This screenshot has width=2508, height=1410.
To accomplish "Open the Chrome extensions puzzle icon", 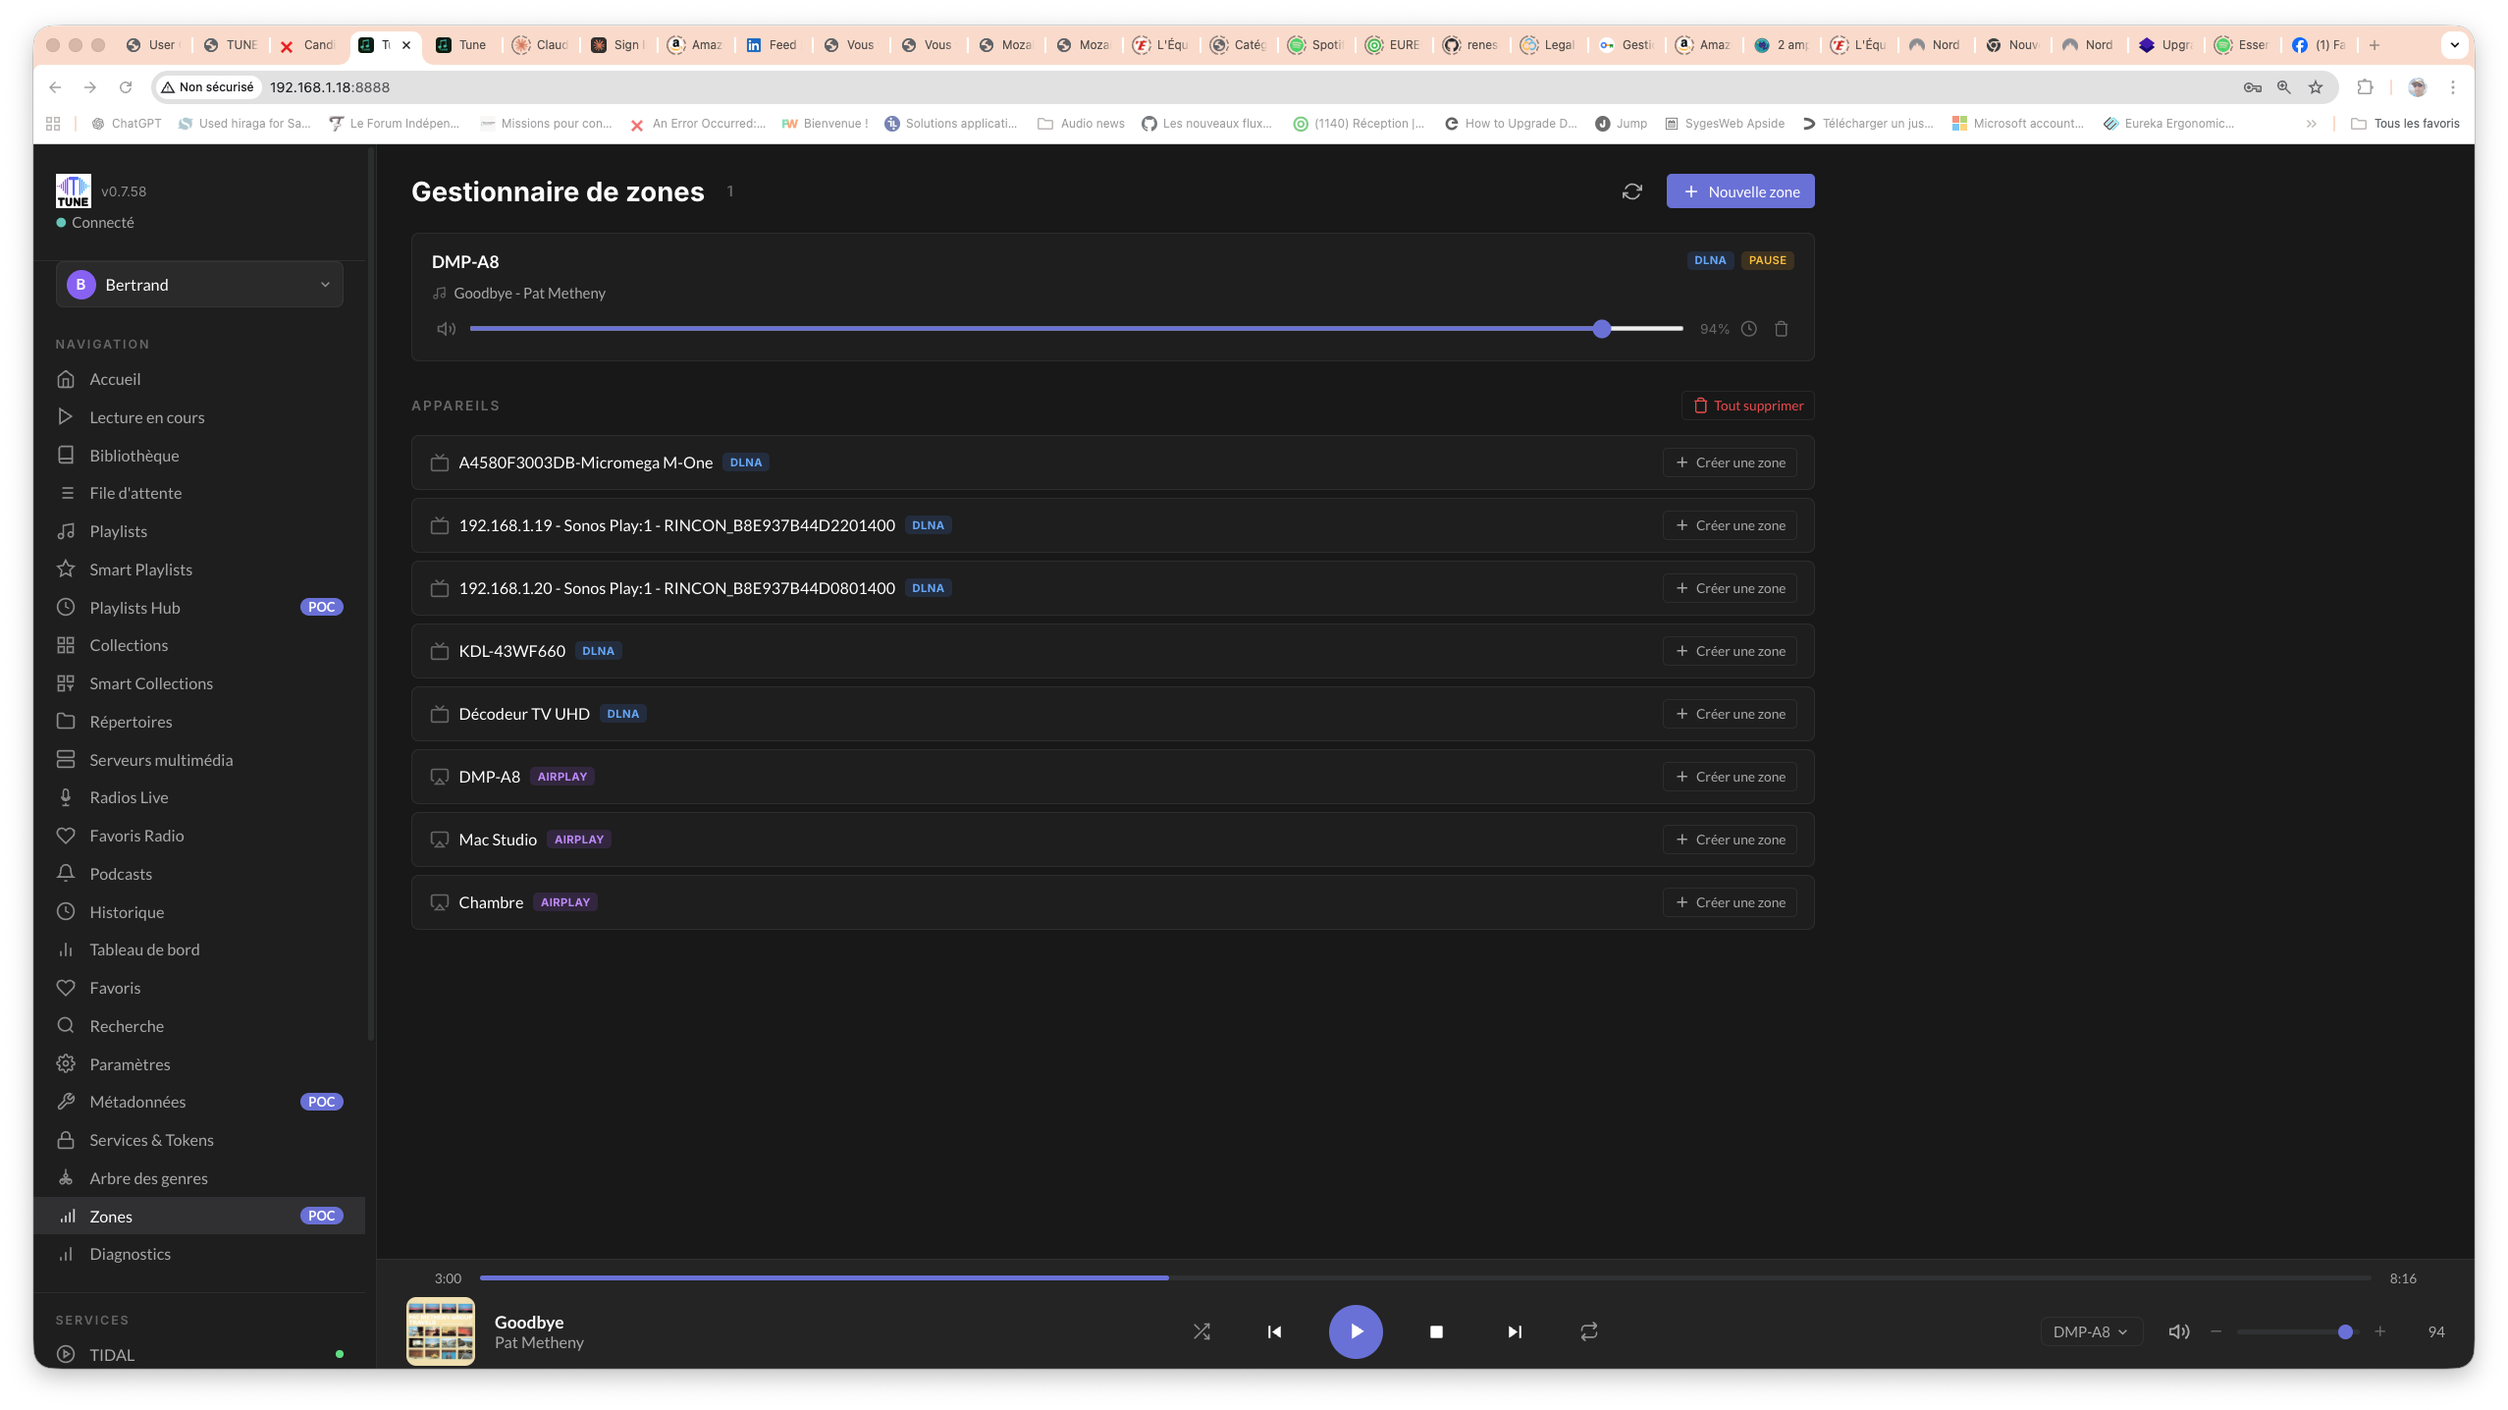I will point(2366,87).
